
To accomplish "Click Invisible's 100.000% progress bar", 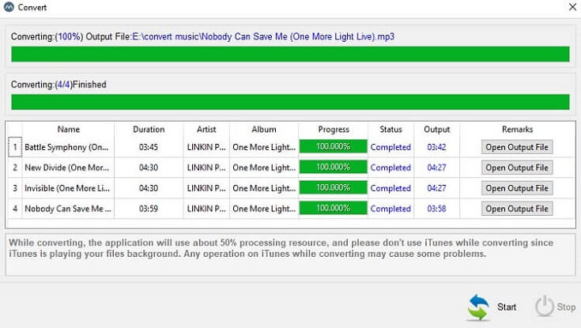I will tap(333, 187).
